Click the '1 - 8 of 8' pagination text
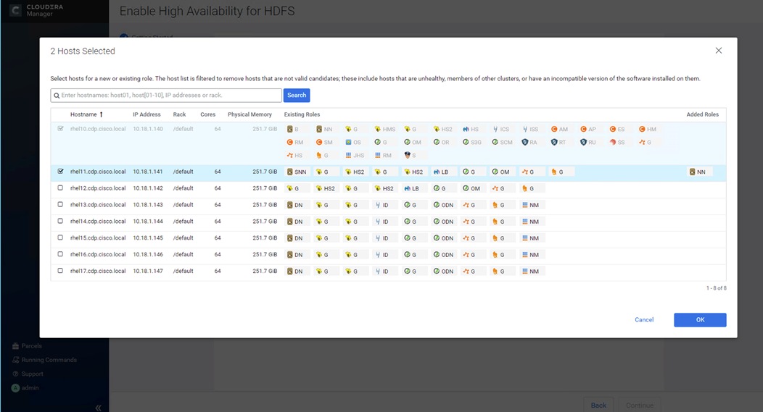Viewport: 763px width, 412px height. [x=717, y=288]
